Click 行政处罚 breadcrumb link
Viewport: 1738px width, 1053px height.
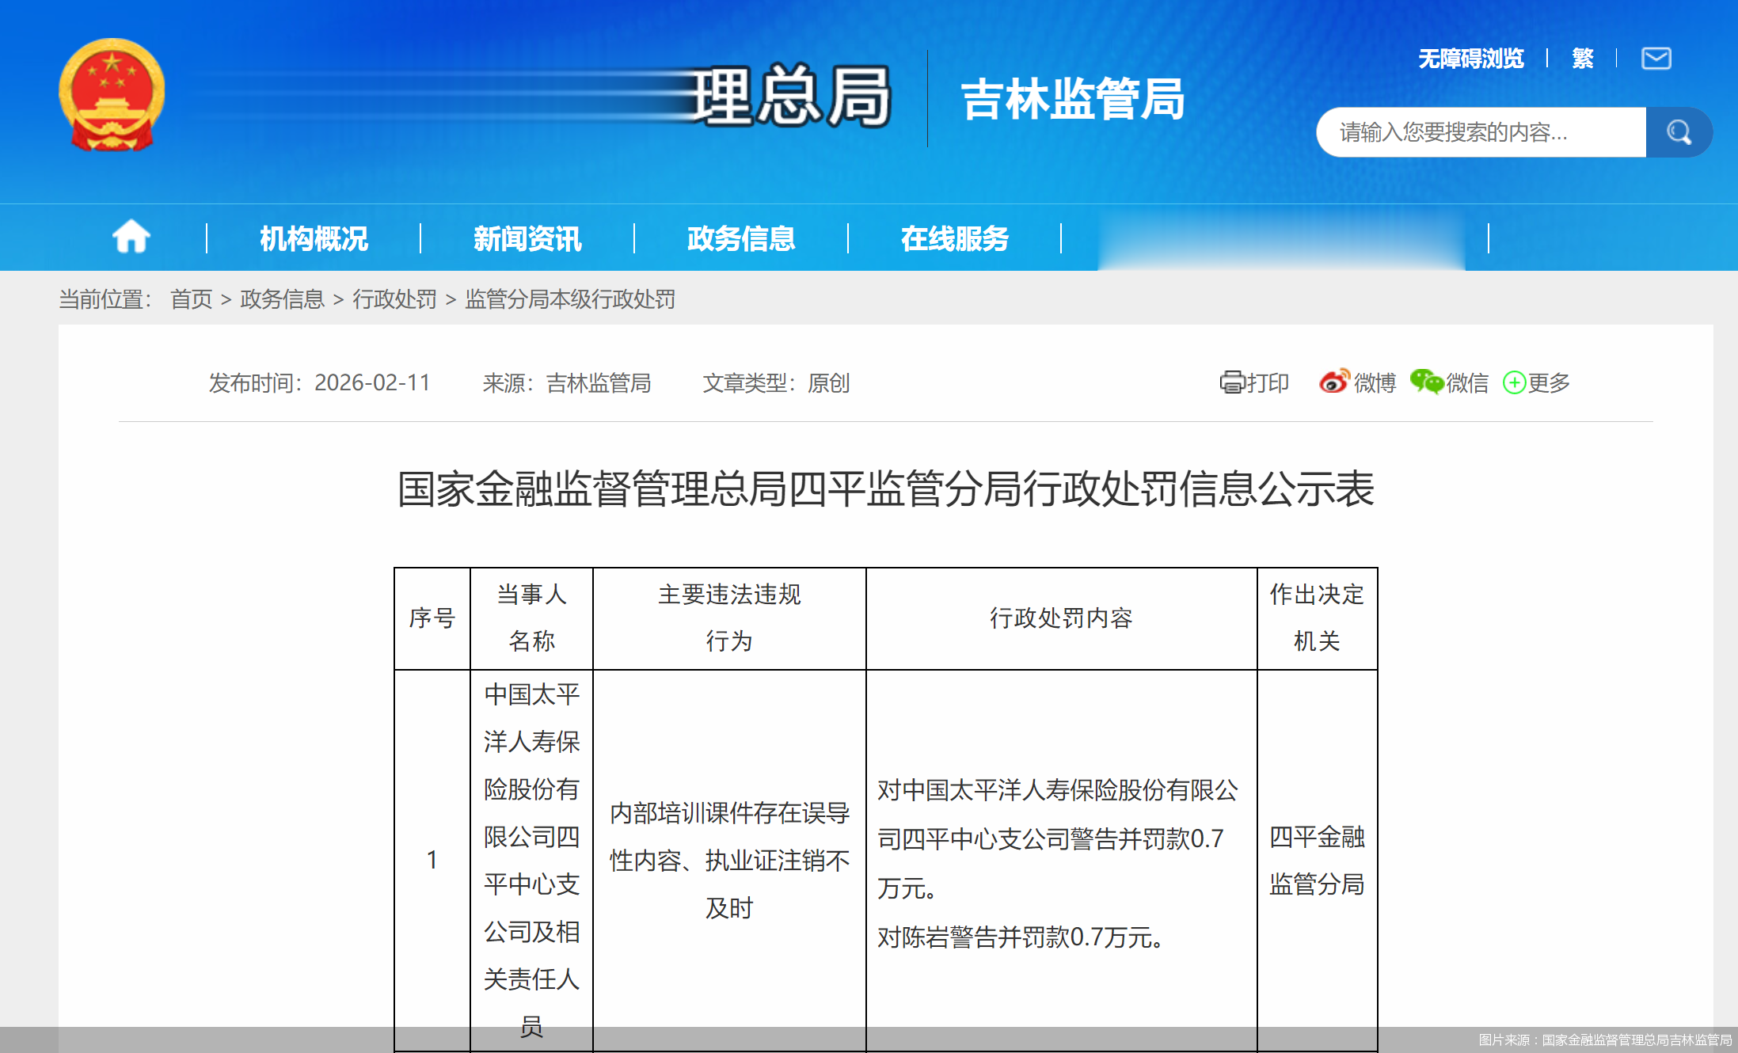click(394, 299)
